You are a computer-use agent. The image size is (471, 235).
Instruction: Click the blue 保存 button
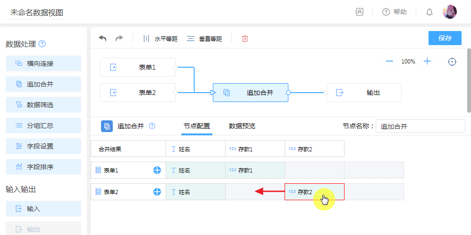pyautogui.click(x=445, y=38)
